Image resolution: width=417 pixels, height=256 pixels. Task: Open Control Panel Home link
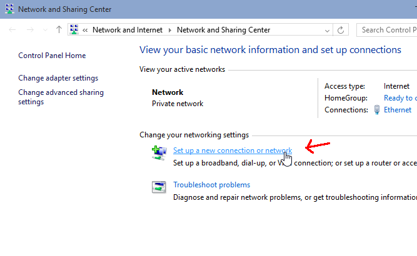(52, 56)
